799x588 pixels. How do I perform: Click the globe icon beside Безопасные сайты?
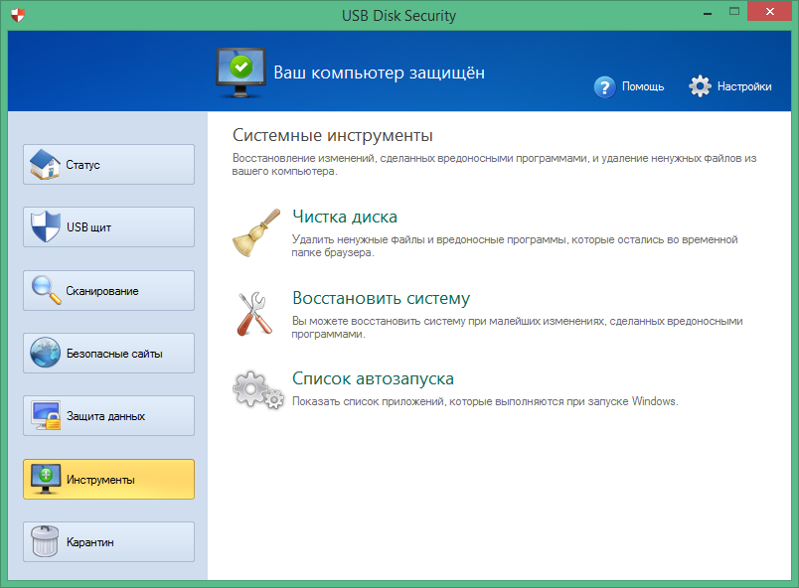tap(45, 353)
